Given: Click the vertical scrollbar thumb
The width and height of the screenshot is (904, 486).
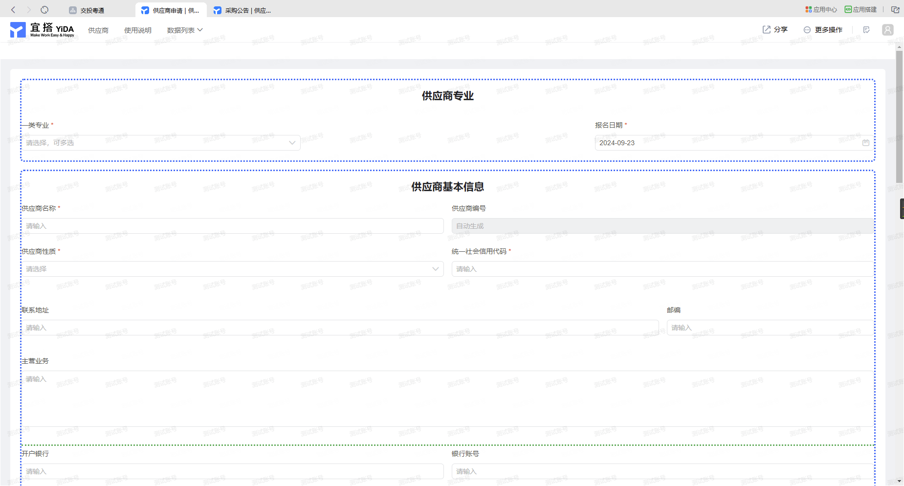Looking at the screenshot, I should click(899, 116).
